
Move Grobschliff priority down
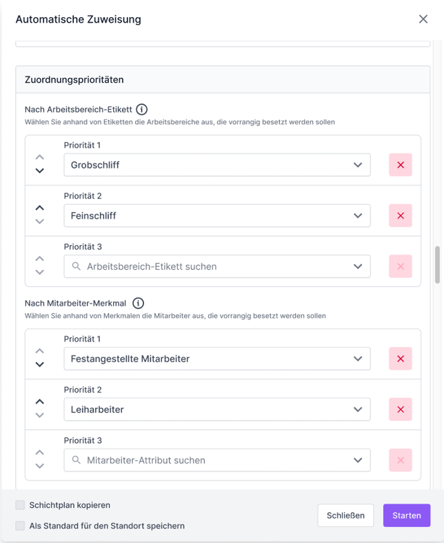point(40,171)
